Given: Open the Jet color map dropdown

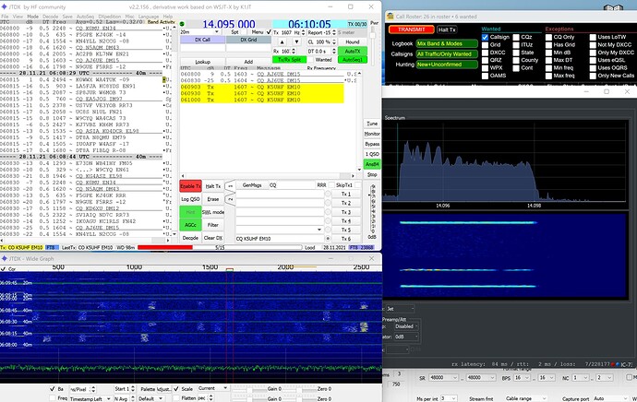Looking at the screenshot, I should coord(400,309).
